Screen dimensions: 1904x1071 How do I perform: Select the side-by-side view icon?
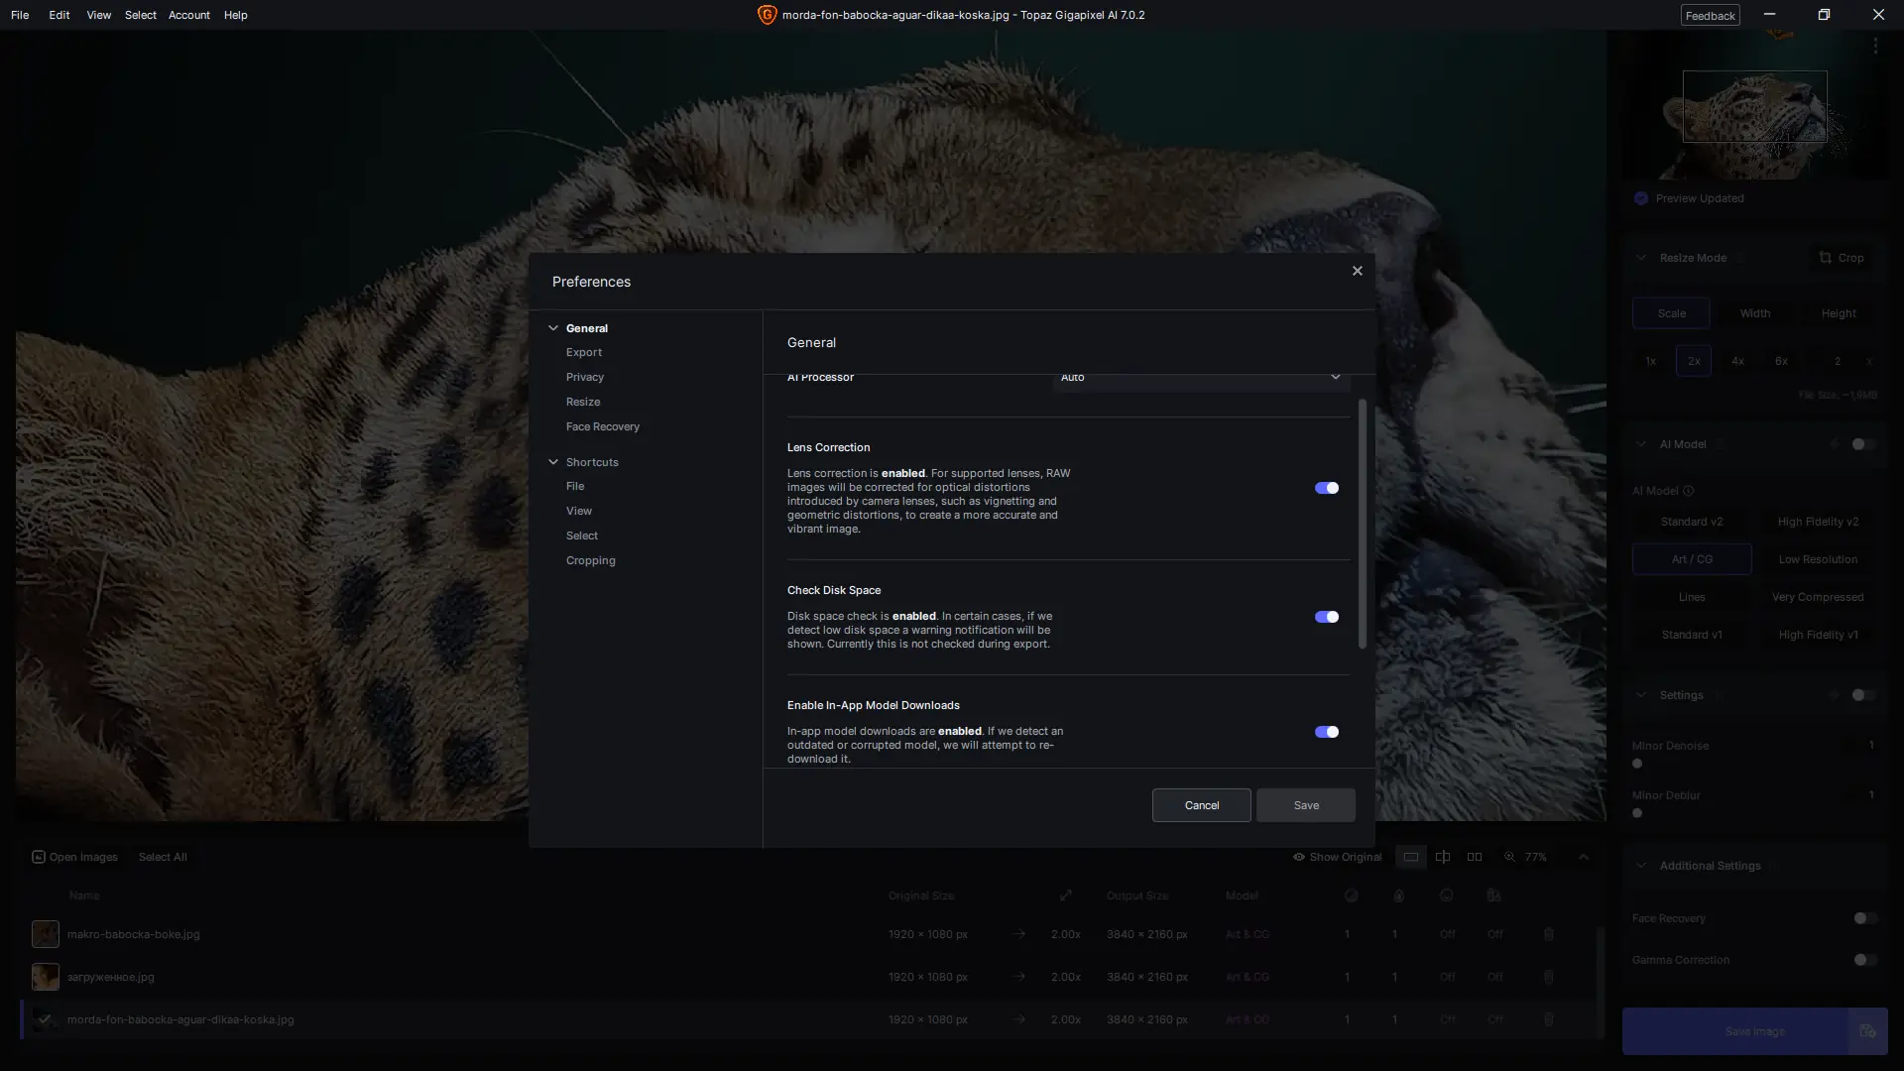pos(1475,857)
